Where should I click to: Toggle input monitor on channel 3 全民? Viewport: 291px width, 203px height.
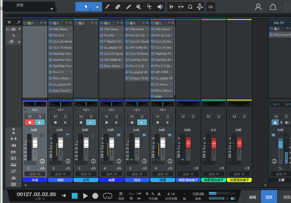point(91,123)
